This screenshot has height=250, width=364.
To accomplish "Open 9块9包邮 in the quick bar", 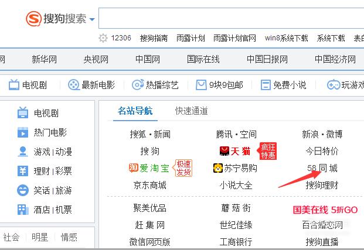I will (226, 85).
